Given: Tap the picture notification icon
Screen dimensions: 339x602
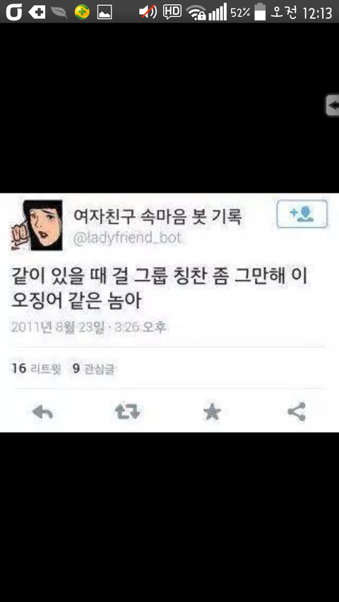Looking at the screenshot, I should 105,12.
